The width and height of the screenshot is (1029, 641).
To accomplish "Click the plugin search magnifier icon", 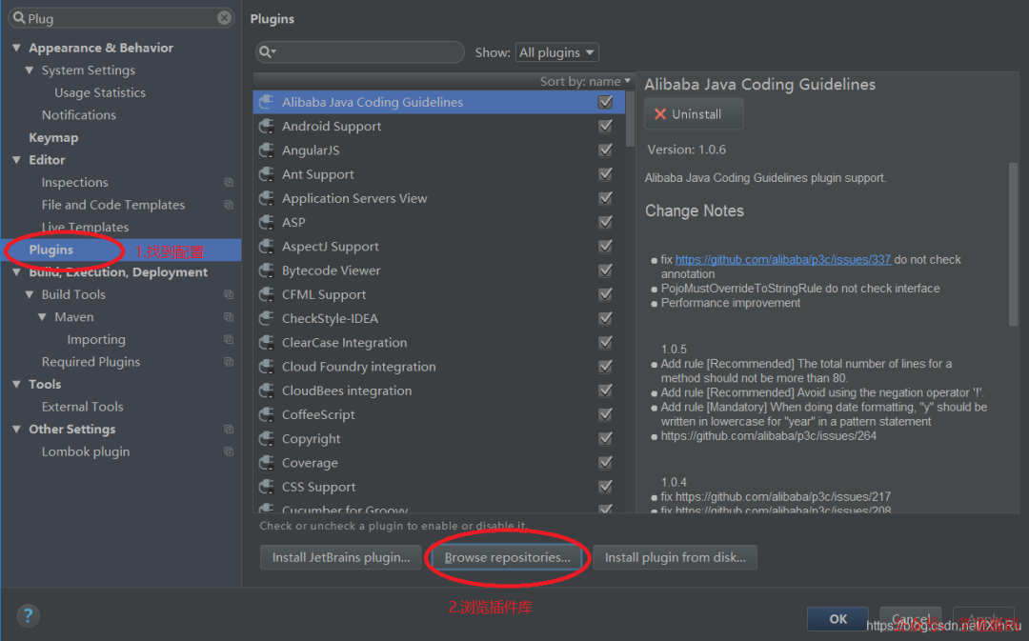I will (x=267, y=51).
